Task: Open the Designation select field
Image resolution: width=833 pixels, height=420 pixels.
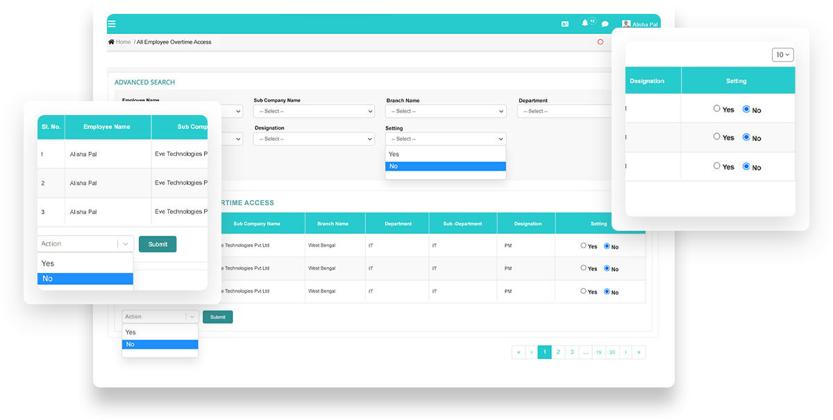Action: [x=314, y=139]
